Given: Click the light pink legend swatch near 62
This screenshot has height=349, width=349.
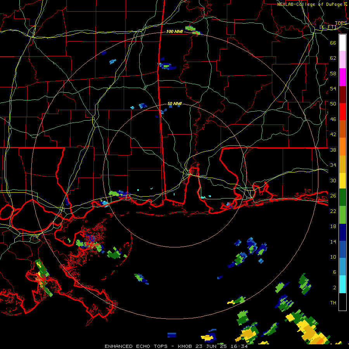Looking at the screenshot, I should [342, 60].
